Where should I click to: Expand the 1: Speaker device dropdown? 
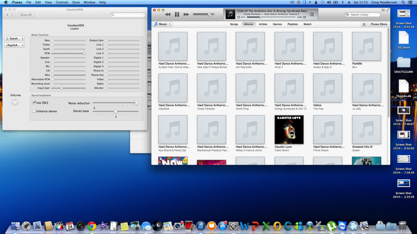pos(14,38)
